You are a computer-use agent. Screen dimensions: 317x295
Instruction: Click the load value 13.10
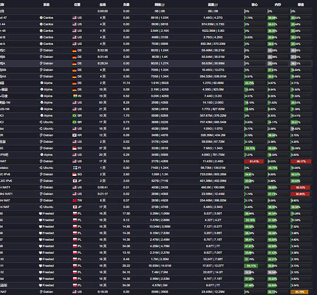[x=126, y=253]
